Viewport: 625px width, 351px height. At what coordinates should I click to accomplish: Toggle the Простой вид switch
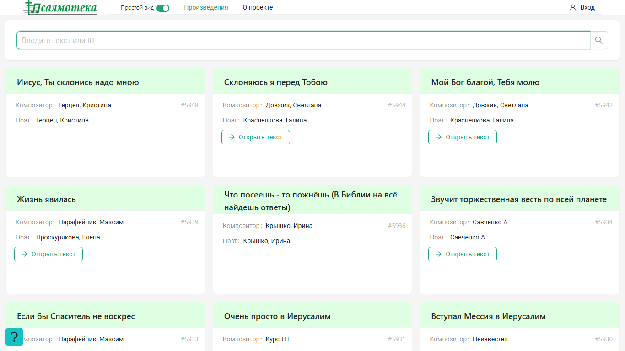(163, 8)
